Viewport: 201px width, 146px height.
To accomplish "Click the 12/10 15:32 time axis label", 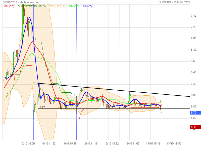I will (x=111, y=143).
